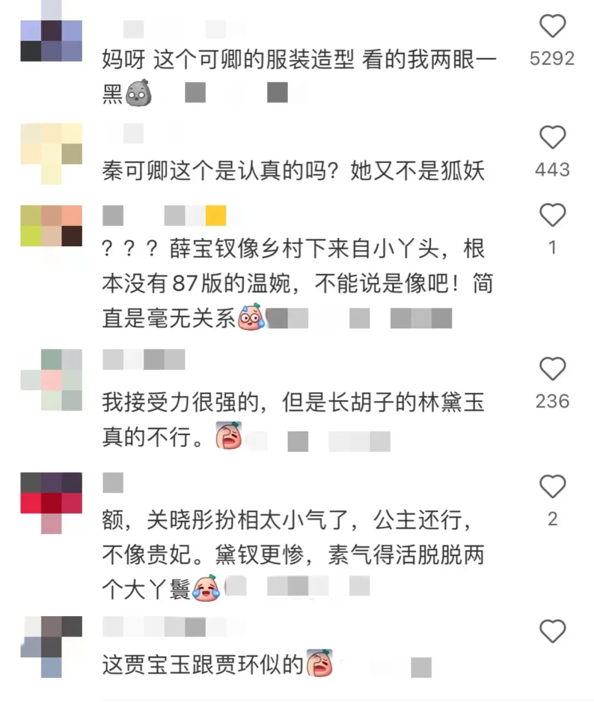The image size is (594, 702).
Task: Tap the comment mentioning 87版的温婉
Action: click(298, 283)
